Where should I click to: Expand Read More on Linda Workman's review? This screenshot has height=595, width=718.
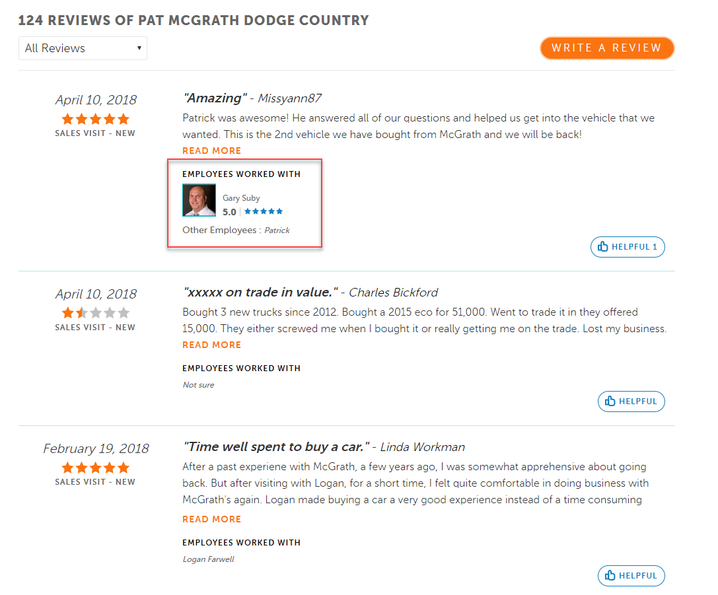tap(211, 519)
